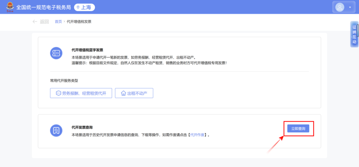Image resolution: width=359 pixels, height=167 pixels.
Task: Click the location pin icon beside 上海
Action: click(x=78, y=7)
